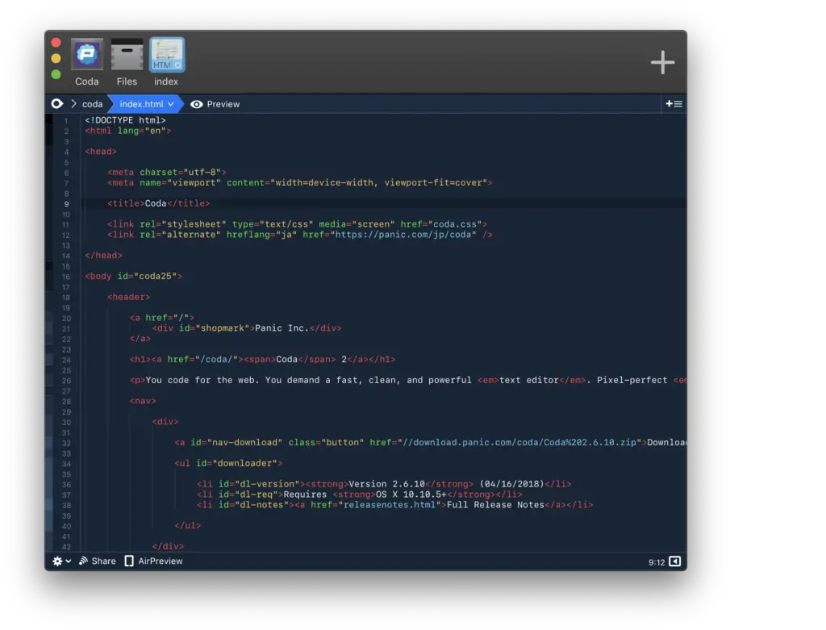Screen dimensions: 826x630
Task: Click "Full Release Notes" link text
Action: click(495, 505)
